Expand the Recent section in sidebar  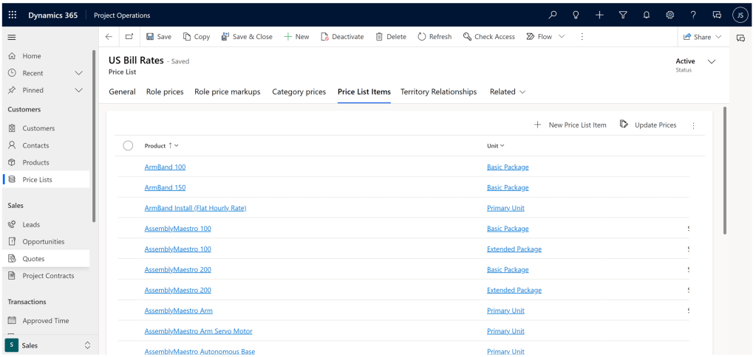click(x=79, y=73)
